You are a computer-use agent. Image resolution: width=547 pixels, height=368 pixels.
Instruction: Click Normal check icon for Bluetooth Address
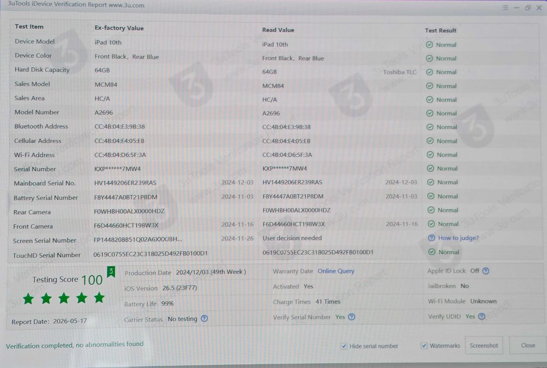430,127
